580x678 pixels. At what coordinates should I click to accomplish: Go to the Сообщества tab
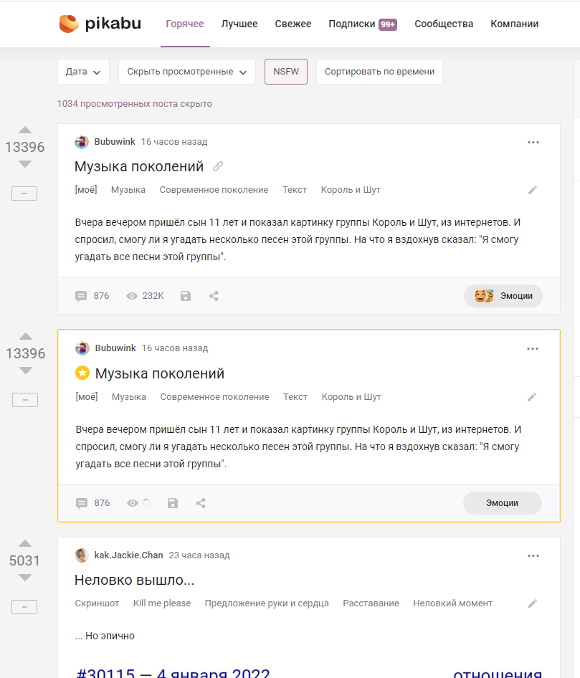pyautogui.click(x=444, y=24)
